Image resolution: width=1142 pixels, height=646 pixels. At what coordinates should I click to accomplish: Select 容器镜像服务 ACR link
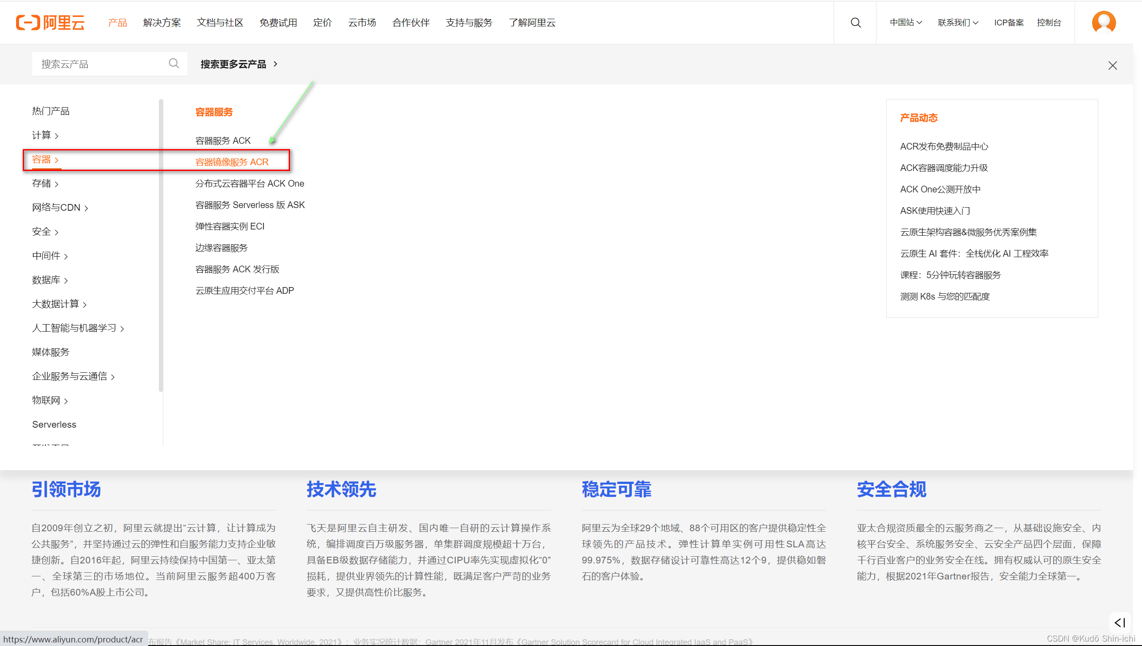pos(232,162)
